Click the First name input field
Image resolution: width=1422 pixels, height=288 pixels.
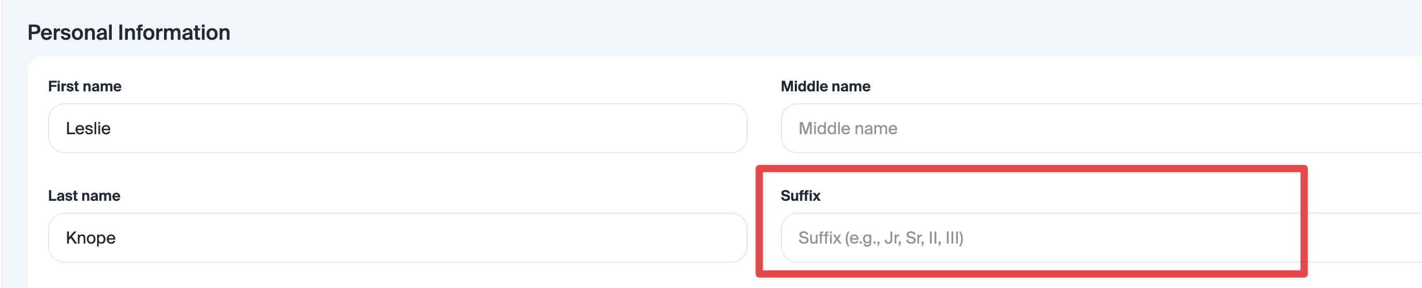397,129
